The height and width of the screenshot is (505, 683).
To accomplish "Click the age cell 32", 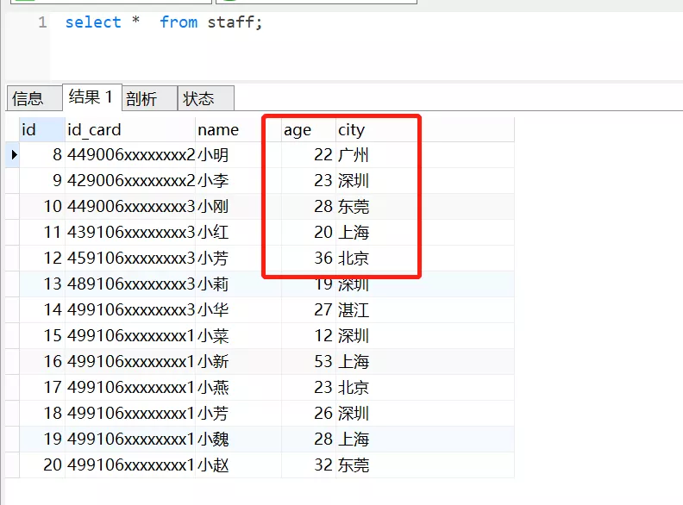I will pyautogui.click(x=309, y=465).
